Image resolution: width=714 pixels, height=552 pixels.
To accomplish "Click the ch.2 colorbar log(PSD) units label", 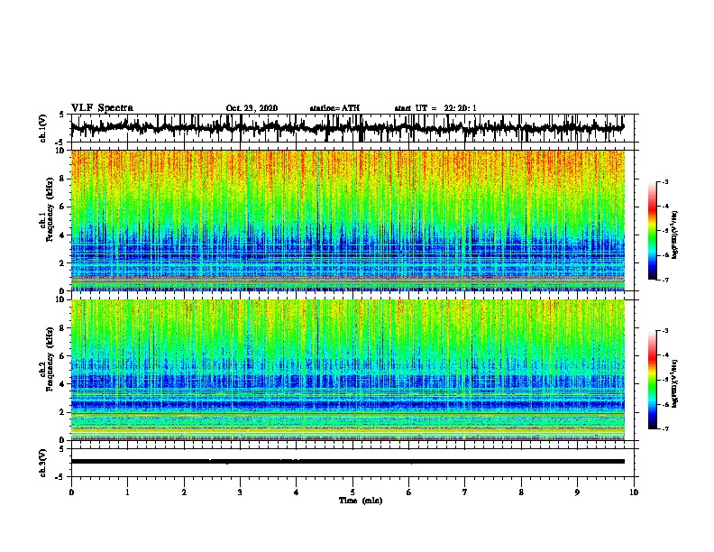I will pyautogui.click(x=675, y=384).
